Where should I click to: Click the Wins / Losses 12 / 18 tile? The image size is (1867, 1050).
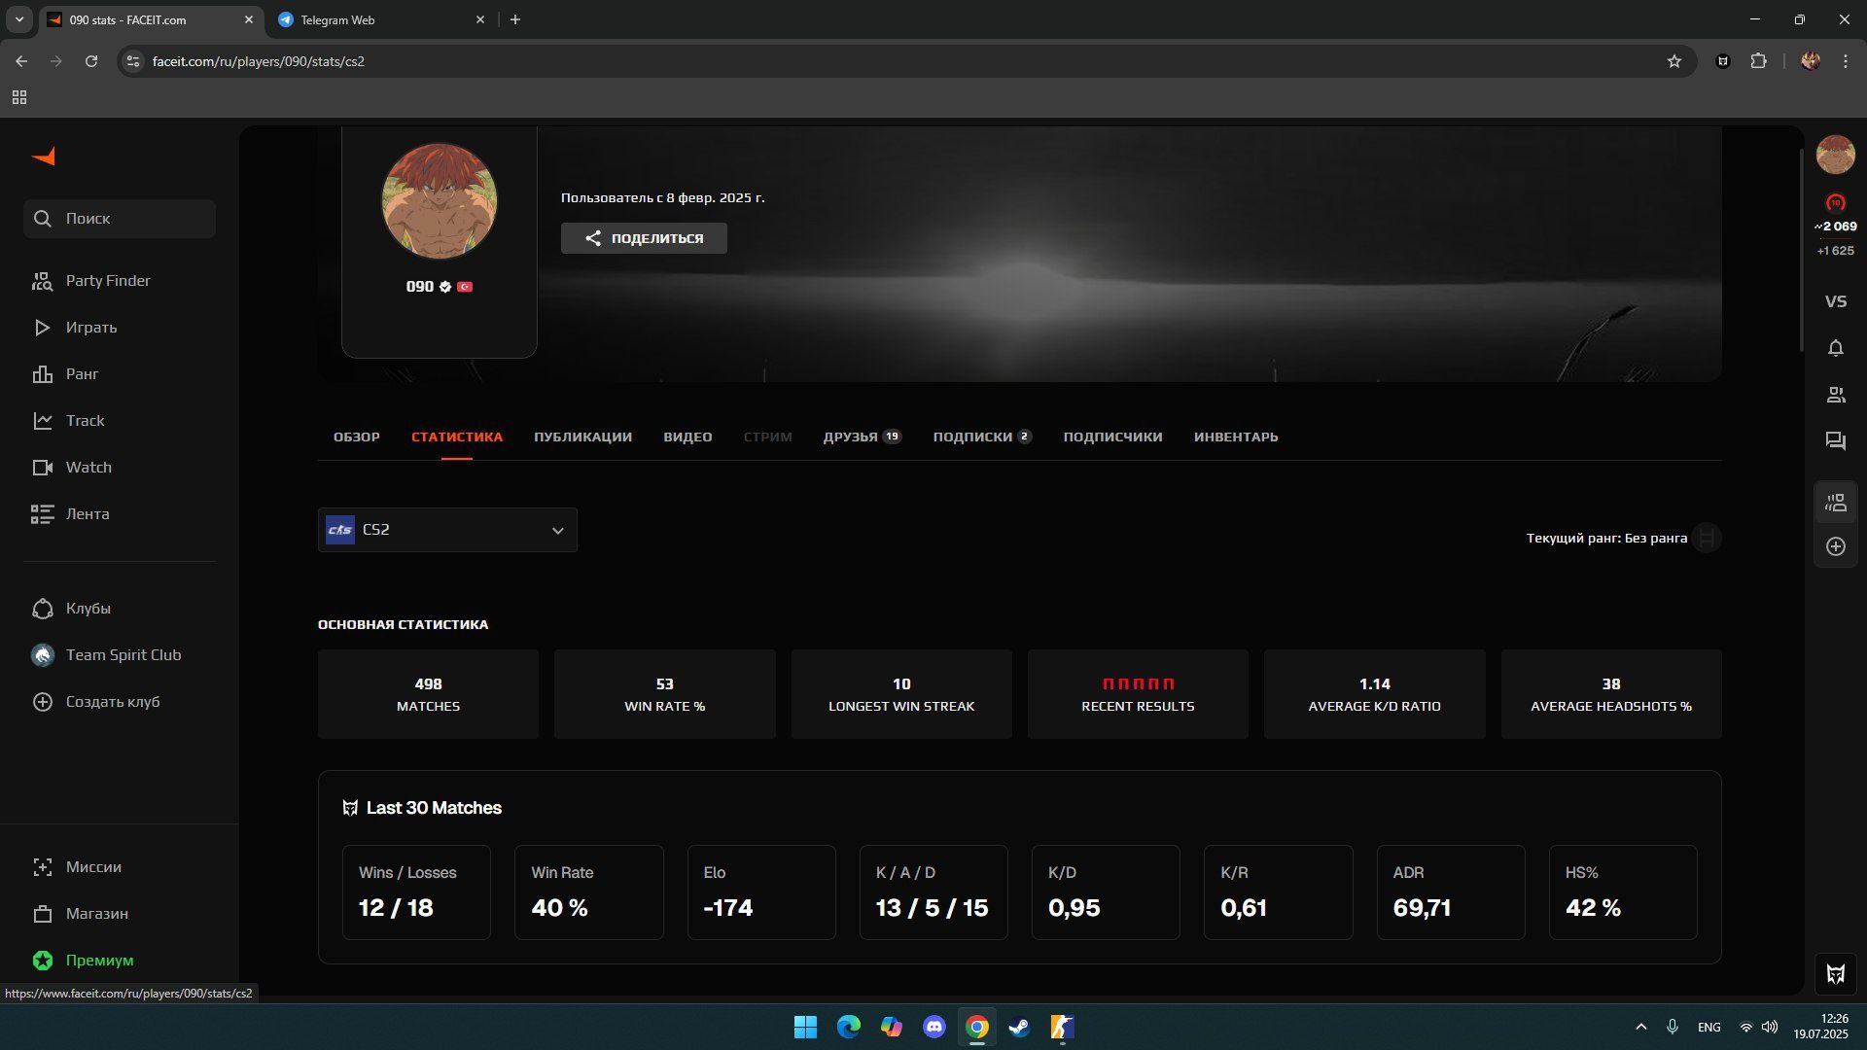pyautogui.click(x=416, y=892)
